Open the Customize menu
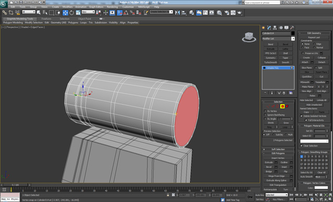Image resolution: width=333 pixels, height=202 pixels. pyautogui.click(x=128, y=7)
